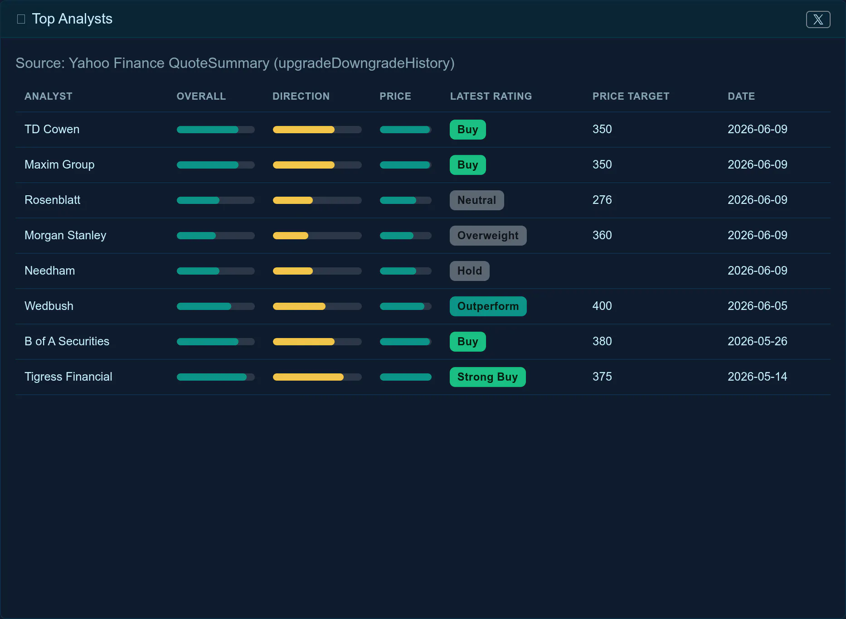Select Rosenblatt's date 2026-06-09
Image resolution: width=846 pixels, height=619 pixels.
click(x=758, y=200)
